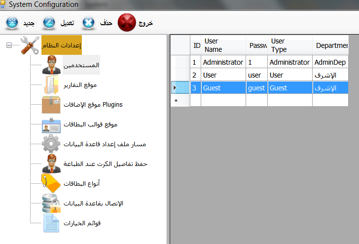Click the empty new-row User Name cell
Screen dimensions: 359x244
223,100
